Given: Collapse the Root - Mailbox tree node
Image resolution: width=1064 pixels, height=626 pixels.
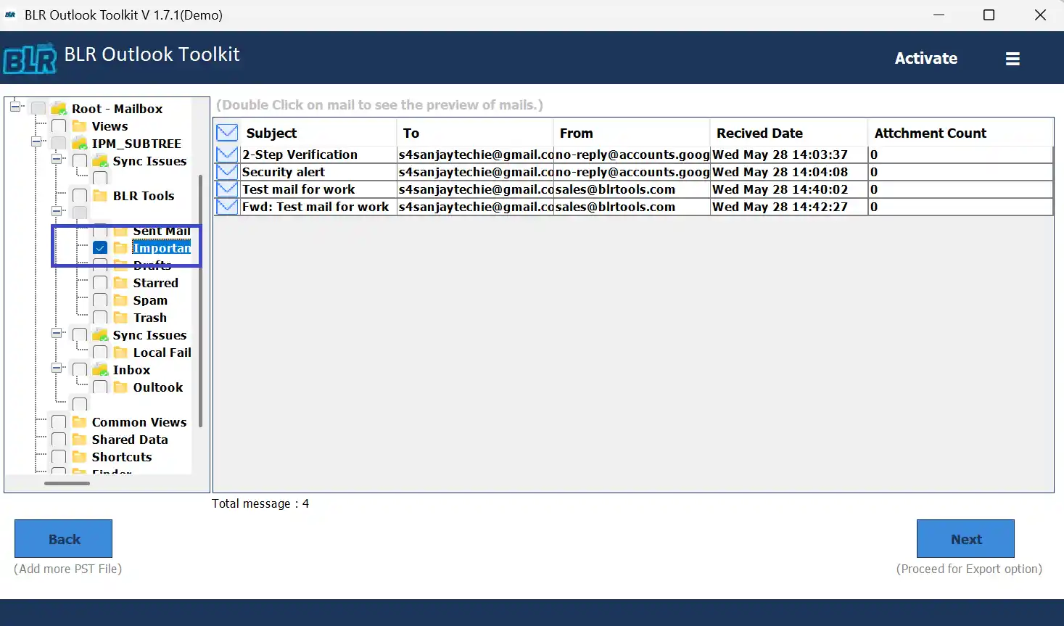Looking at the screenshot, I should click(15, 105).
